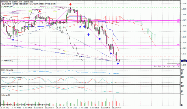The image size is (187, 109).
Task: Click the title text EURUSD,M5 with OHLC prices
Action: coord(17,2)
